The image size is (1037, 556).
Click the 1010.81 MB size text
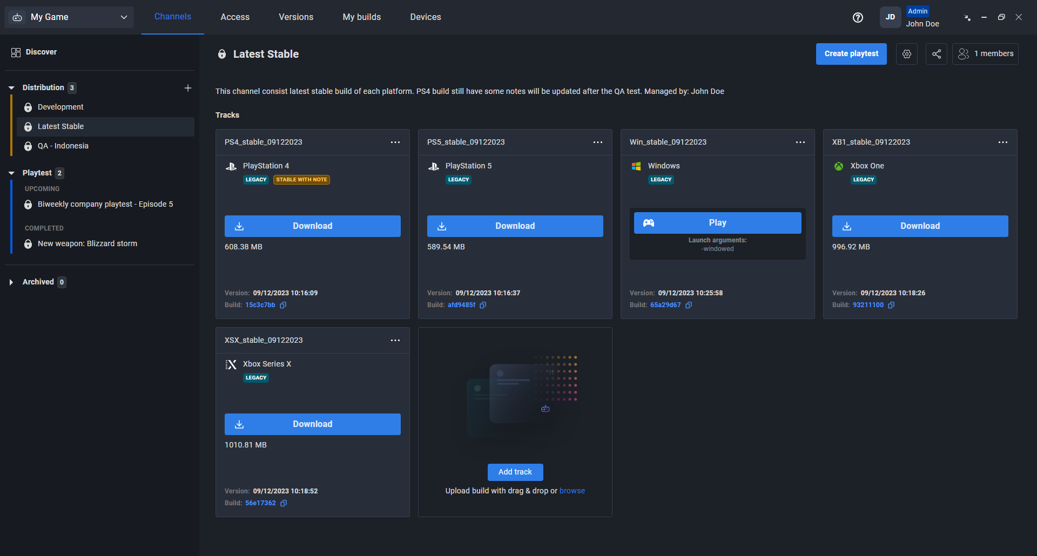click(246, 445)
